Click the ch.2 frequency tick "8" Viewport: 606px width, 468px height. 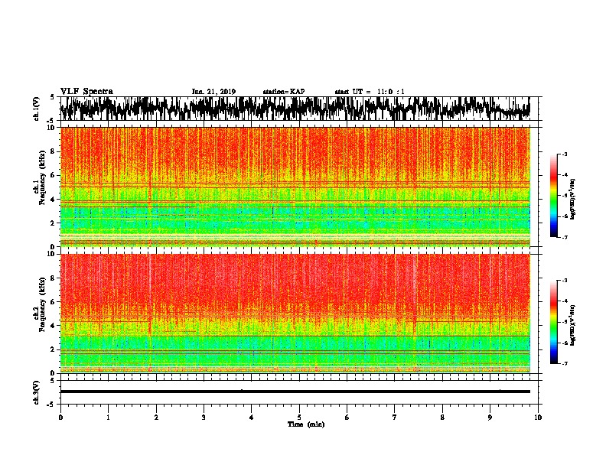[x=54, y=278]
